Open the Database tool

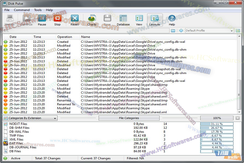tap(123, 20)
